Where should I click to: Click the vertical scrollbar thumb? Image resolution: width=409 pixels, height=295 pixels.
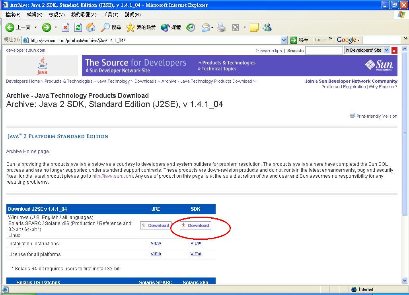[x=405, y=134]
